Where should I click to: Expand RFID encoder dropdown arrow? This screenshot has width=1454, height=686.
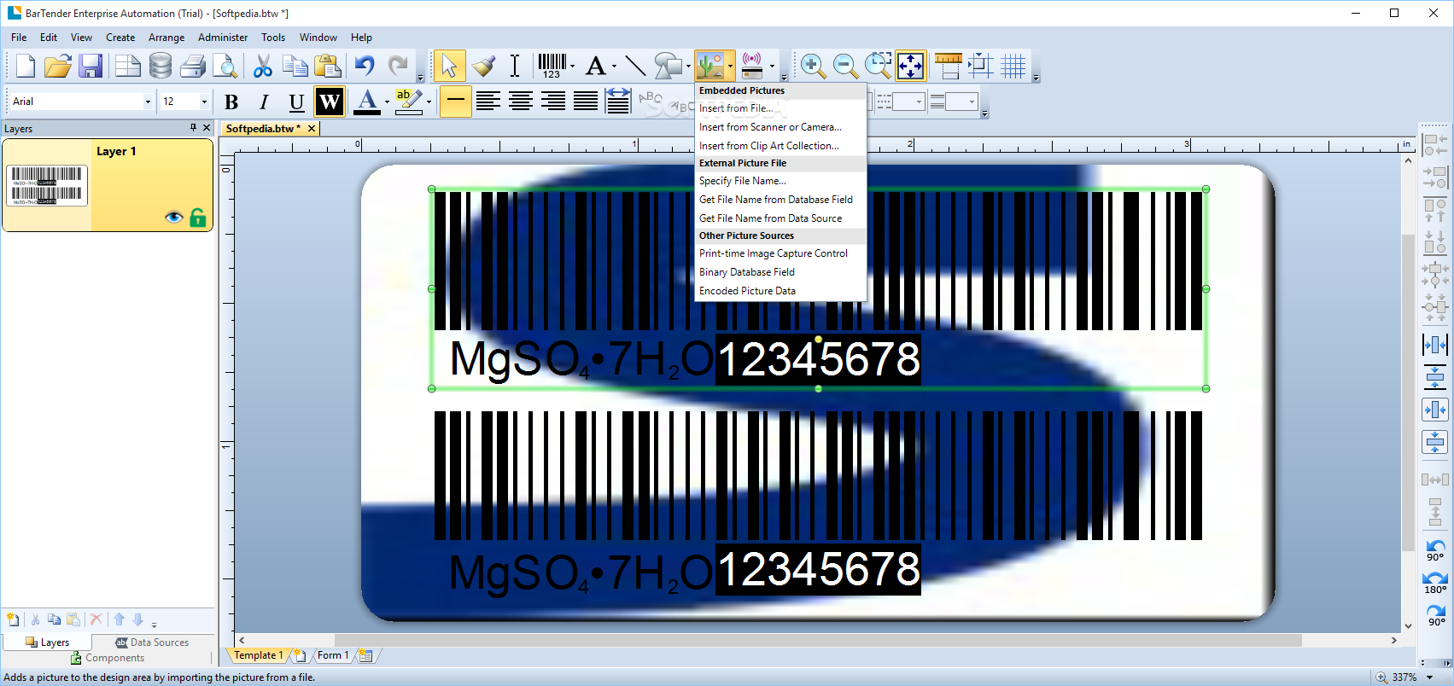tap(772, 66)
